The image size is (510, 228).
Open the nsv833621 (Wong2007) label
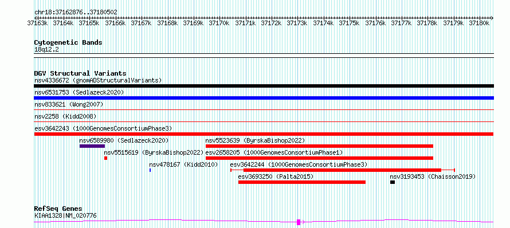[69, 104]
